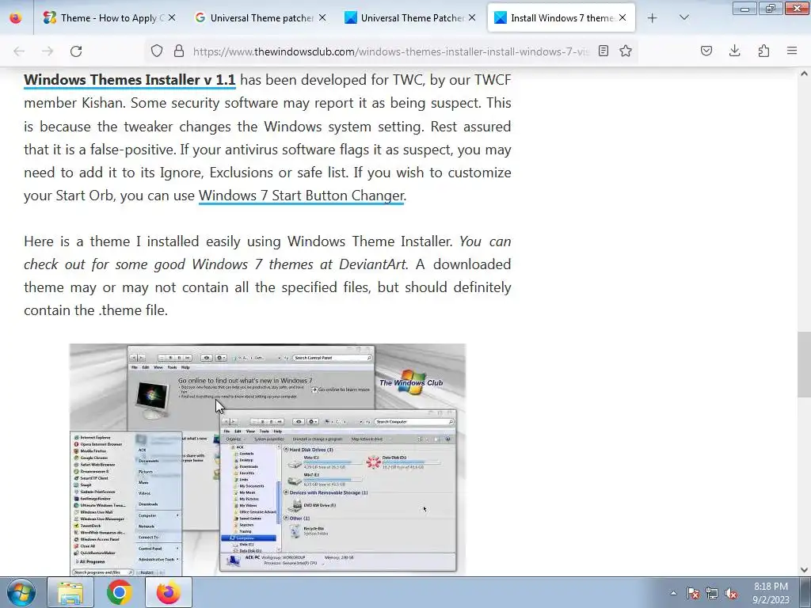Click the scrollbar up arrow

804,74
